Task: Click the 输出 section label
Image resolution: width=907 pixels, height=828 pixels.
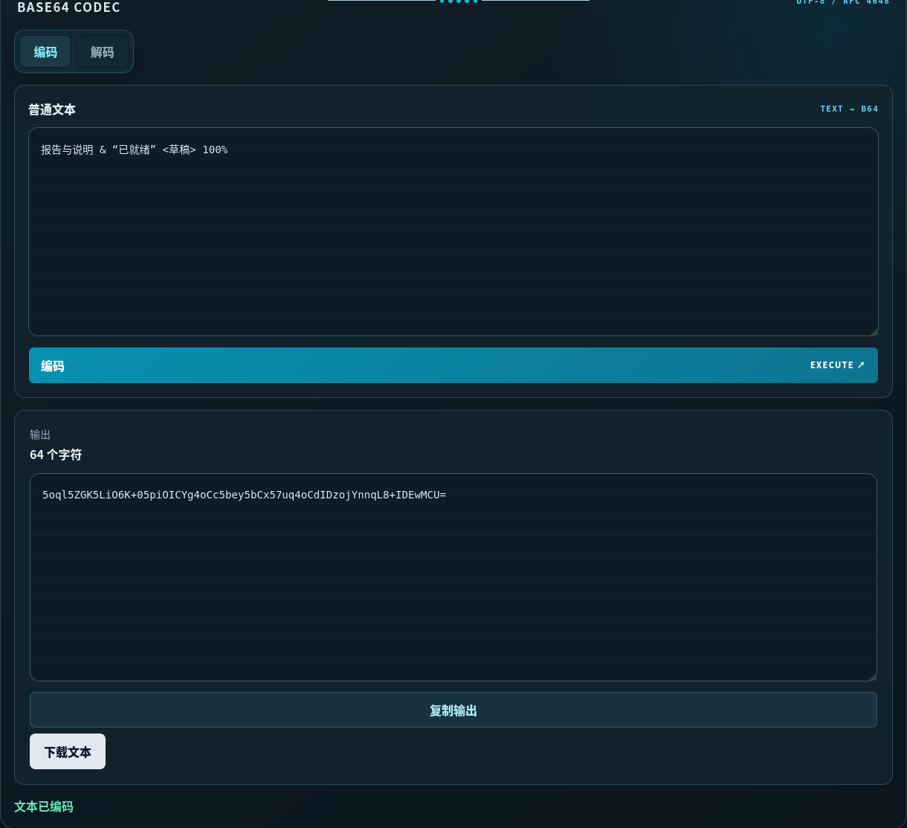Action: pyautogui.click(x=40, y=434)
